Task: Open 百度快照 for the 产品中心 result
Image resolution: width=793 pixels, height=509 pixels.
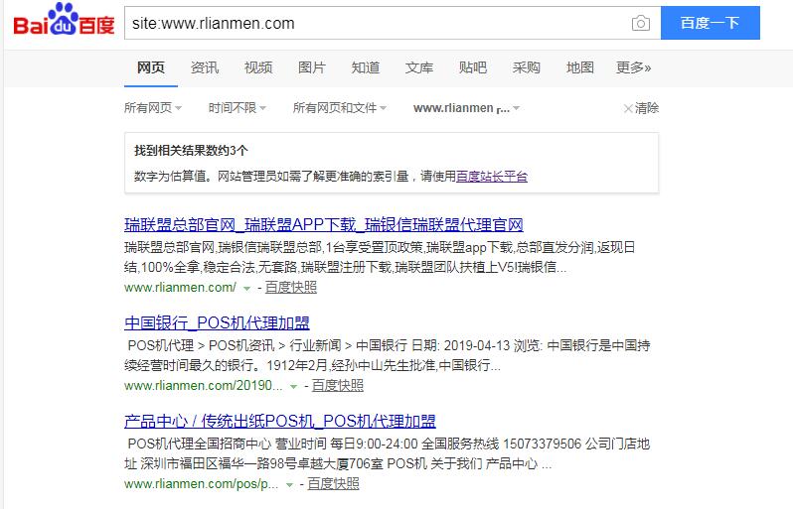Action: (333, 484)
